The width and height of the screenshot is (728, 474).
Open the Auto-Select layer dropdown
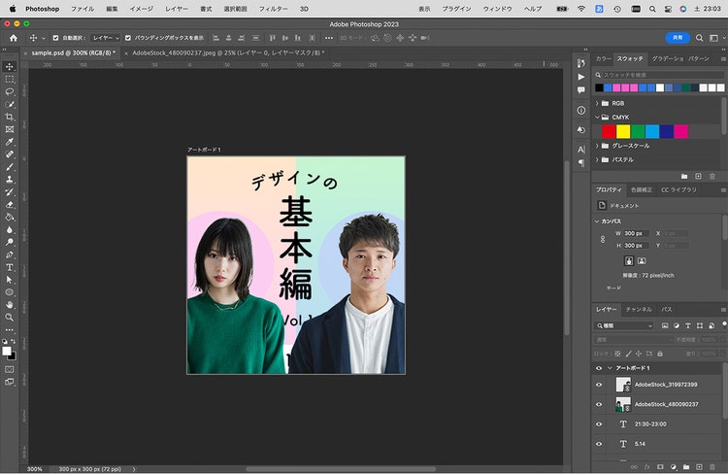(x=105, y=38)
